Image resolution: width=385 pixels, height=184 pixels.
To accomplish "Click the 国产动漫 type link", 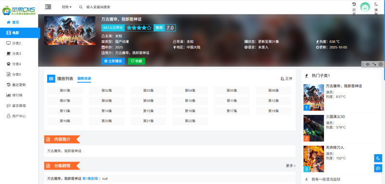I will pos(122,42).
